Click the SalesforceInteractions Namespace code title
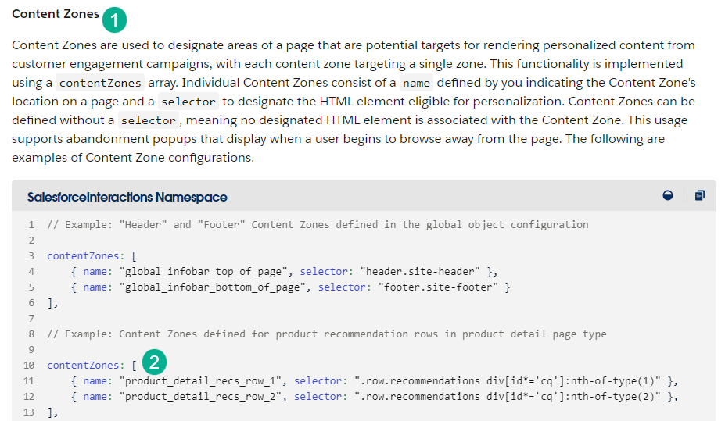This screenshot has width=725, height=421. (127, 197)
